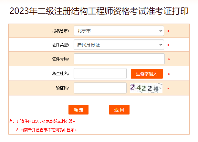Click the red asterisk beside the captcha image

click(168, 88)
